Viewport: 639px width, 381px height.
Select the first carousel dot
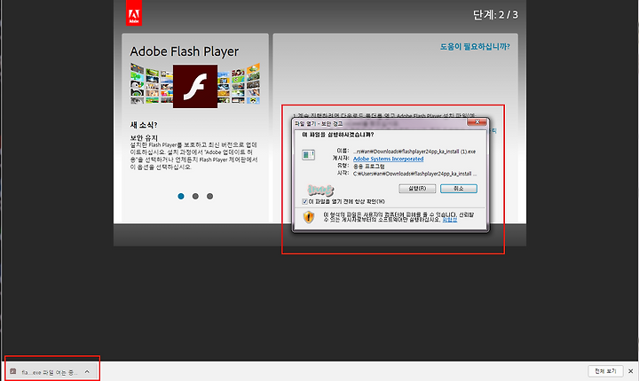(181, 196)
